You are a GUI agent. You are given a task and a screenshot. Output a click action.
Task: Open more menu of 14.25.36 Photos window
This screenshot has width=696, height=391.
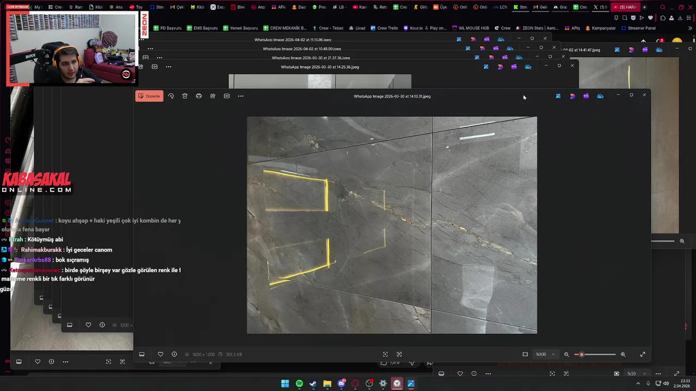click(x=169, y=67)
